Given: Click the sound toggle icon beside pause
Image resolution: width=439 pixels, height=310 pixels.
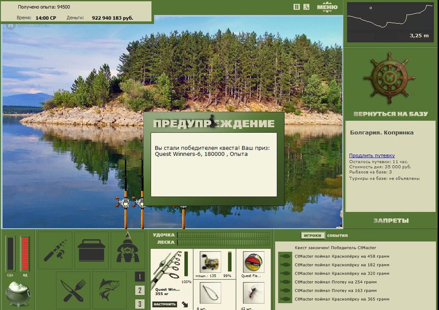Looking at the screenshot, I should tap(306, 7).
